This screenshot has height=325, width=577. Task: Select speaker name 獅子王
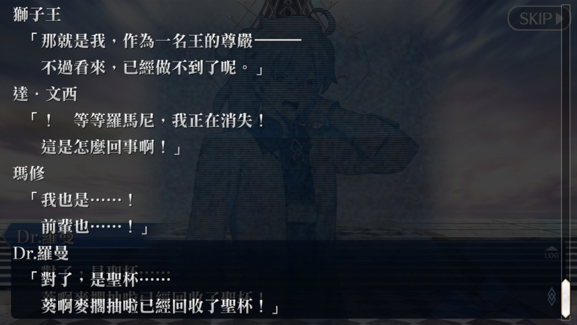pos(37,15)
